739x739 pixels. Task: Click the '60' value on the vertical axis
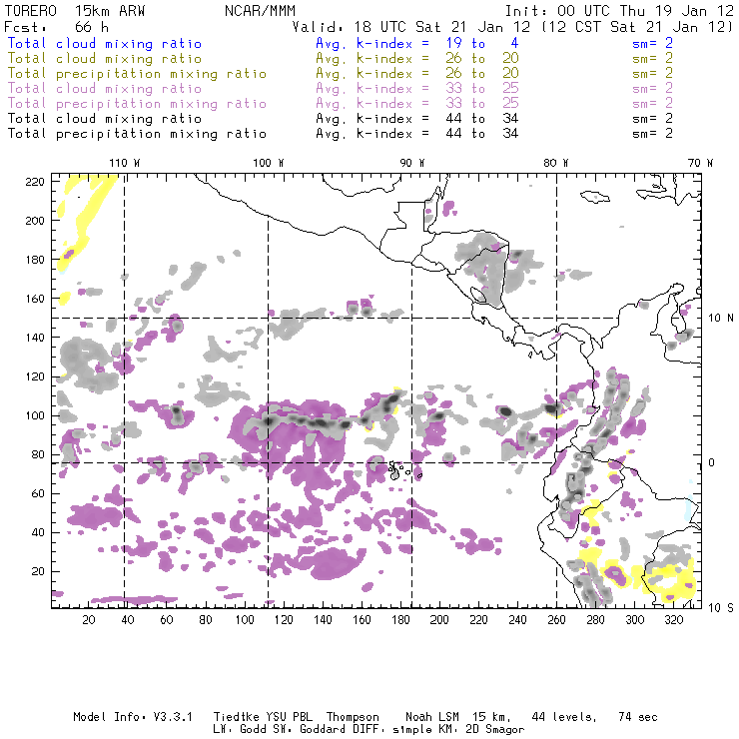pos(38,494)
